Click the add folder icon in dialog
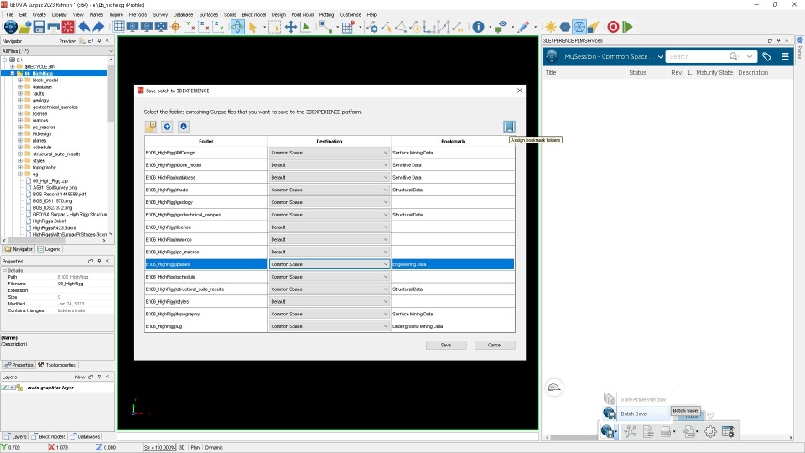This screenshot has height=453, width=805. coord(150,127)
